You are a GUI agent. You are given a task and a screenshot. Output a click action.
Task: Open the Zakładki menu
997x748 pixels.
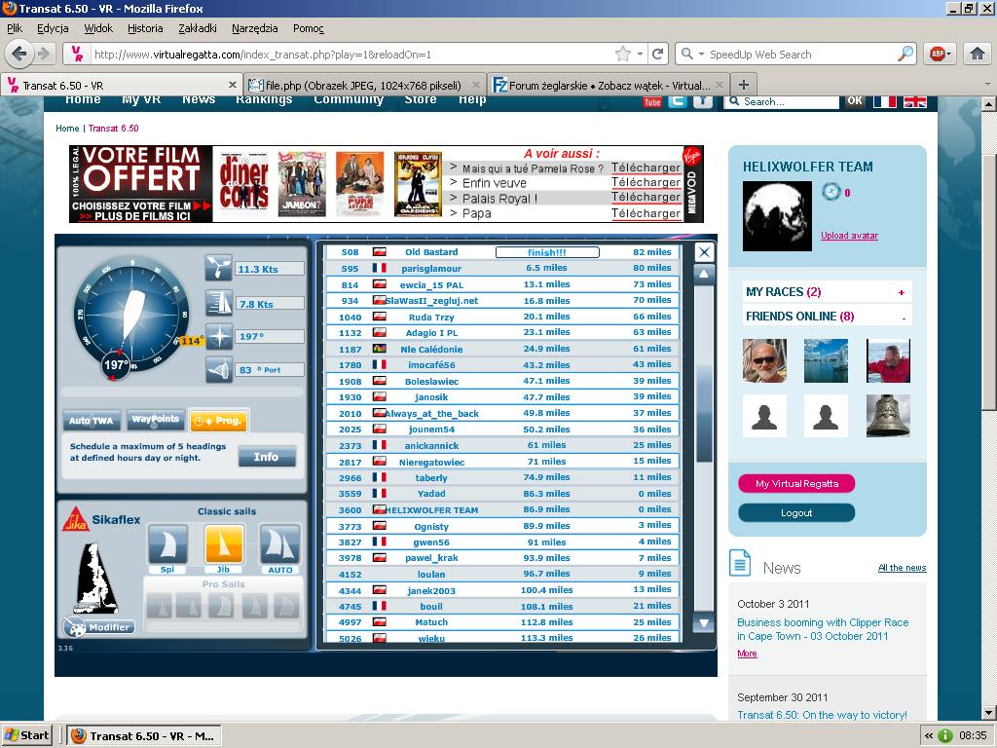198,28
